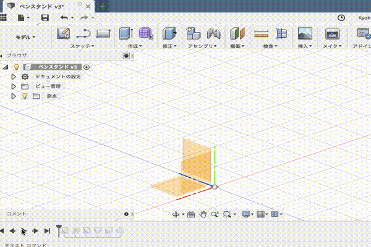Select the Orbit navigation tool
Viewport: 371px width, 247px height.
(x=176, y=214)
